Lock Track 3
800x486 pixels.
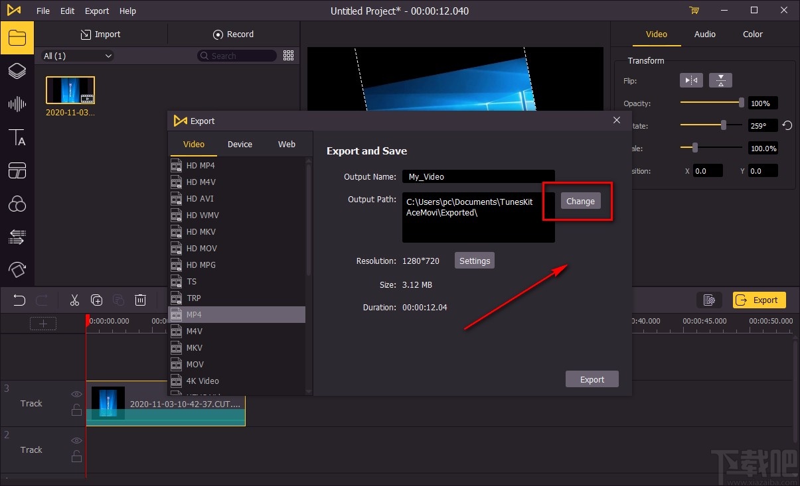point(76,410)
